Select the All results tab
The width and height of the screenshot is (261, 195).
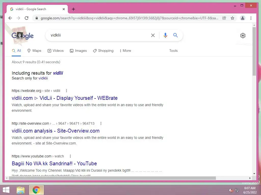16,51
